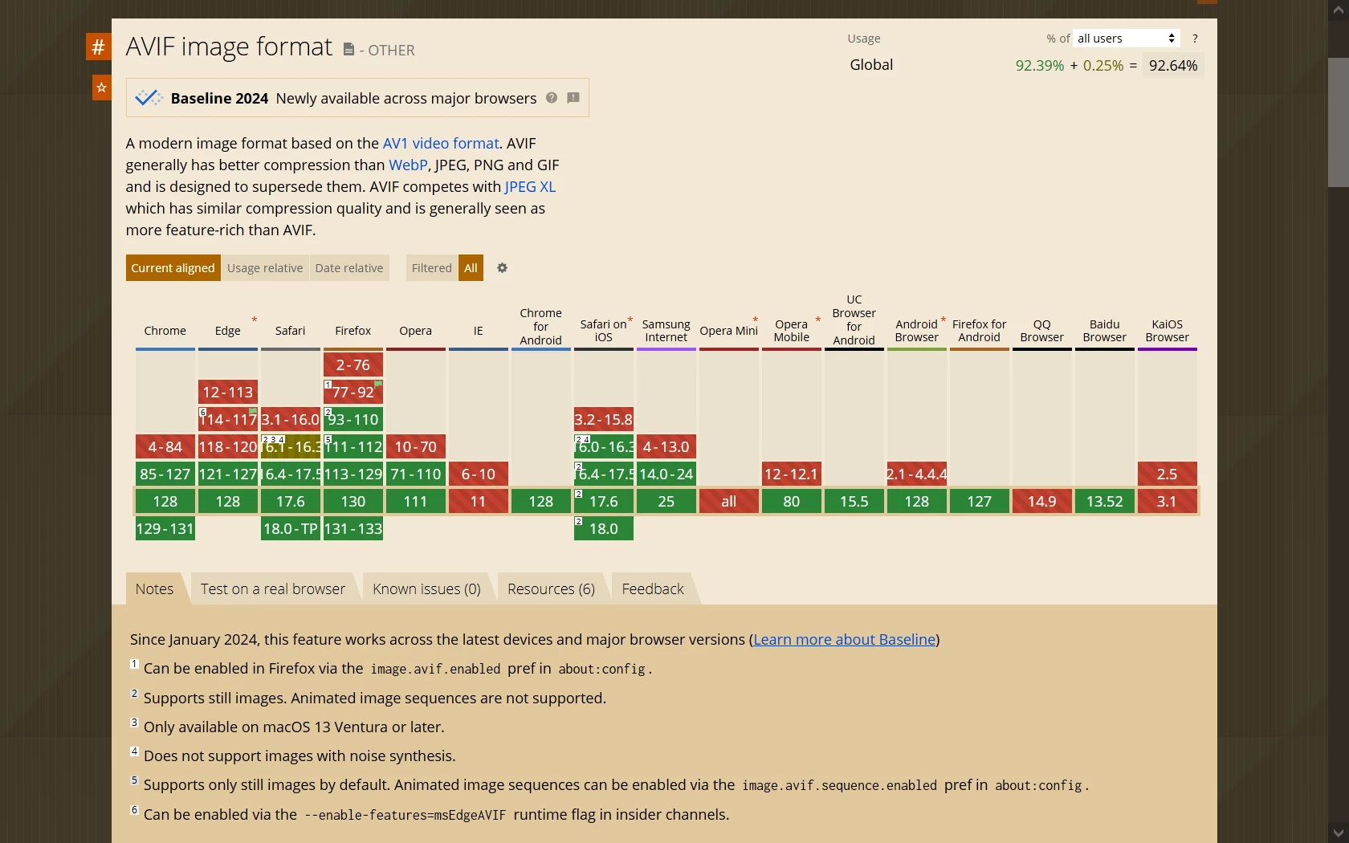Click the page vertical scrollbar thumb
1349x843 pixels.
[1338, 122]
